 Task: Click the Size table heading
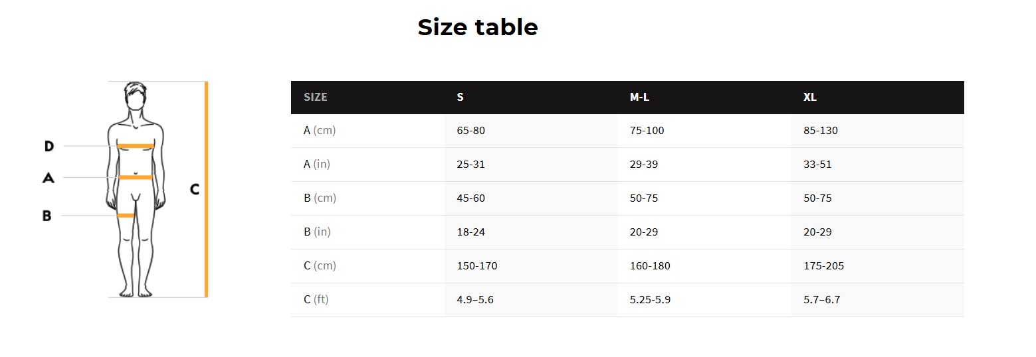tap(477, 27)
